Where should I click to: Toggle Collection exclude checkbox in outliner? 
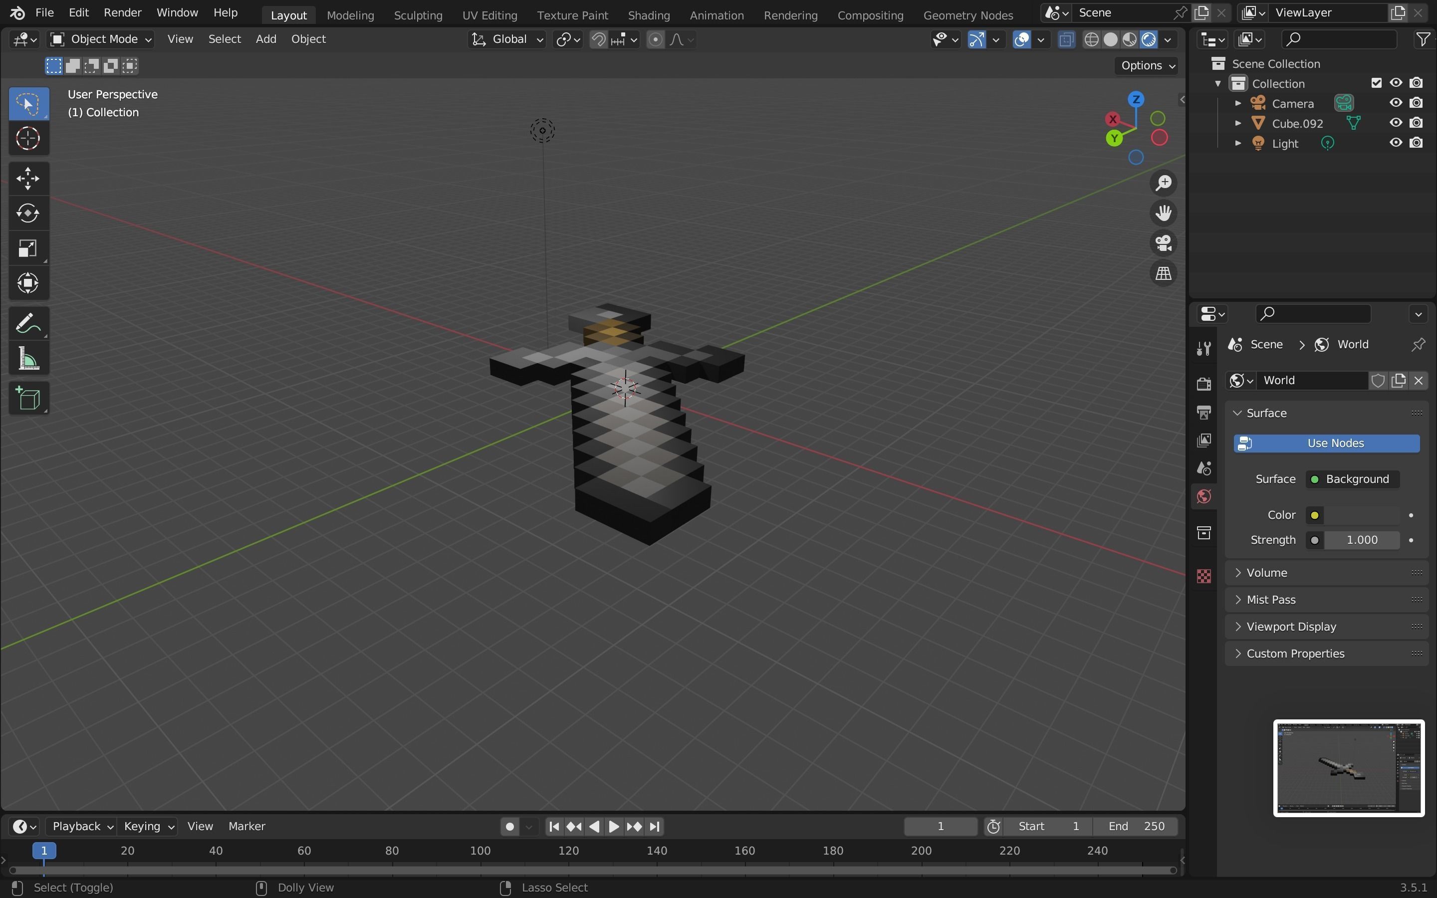coord(1377,83)
